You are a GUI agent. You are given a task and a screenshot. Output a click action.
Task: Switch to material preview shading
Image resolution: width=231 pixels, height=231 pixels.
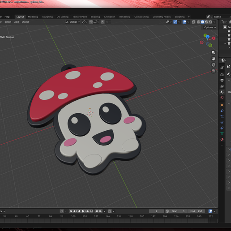click(206, 22)
